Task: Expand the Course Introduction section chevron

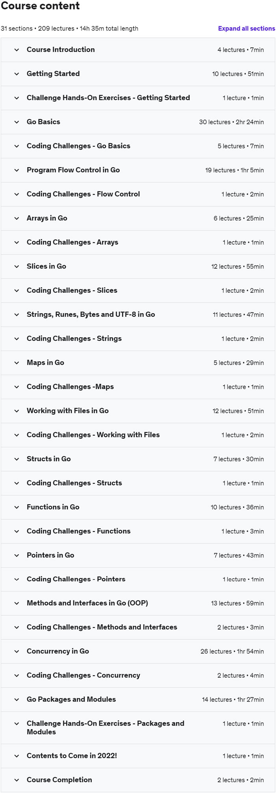Action: coord(17,50)
